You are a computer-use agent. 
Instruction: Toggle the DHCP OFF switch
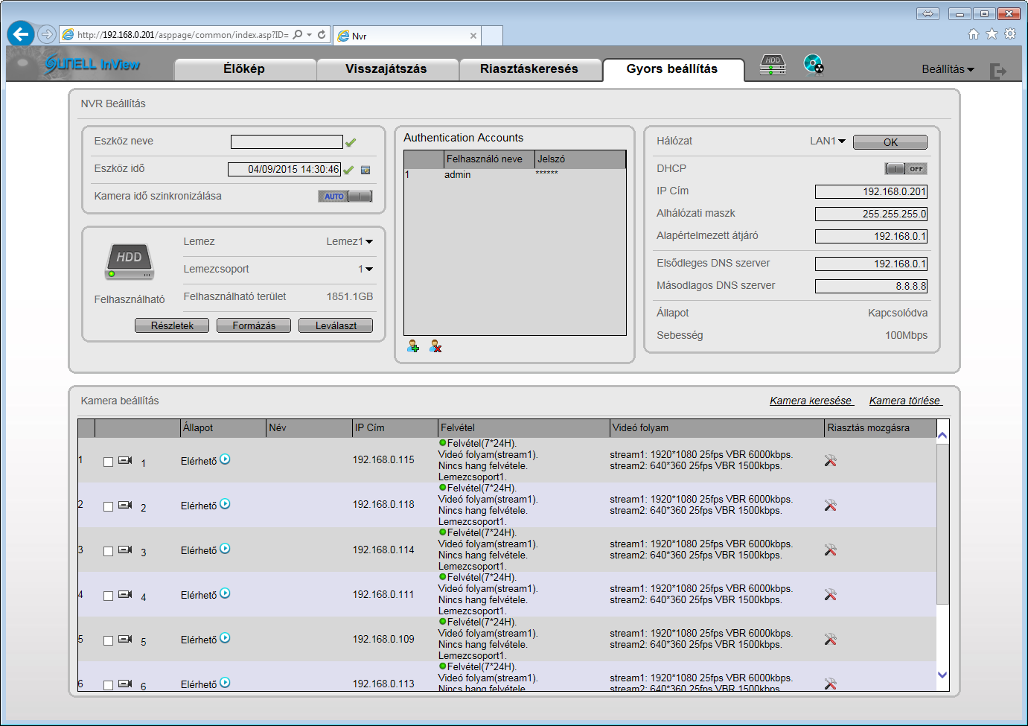(x=906, y=169)
